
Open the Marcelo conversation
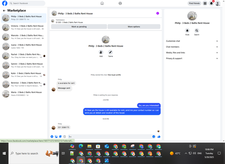pyautogui.click(x=24, y=37)
